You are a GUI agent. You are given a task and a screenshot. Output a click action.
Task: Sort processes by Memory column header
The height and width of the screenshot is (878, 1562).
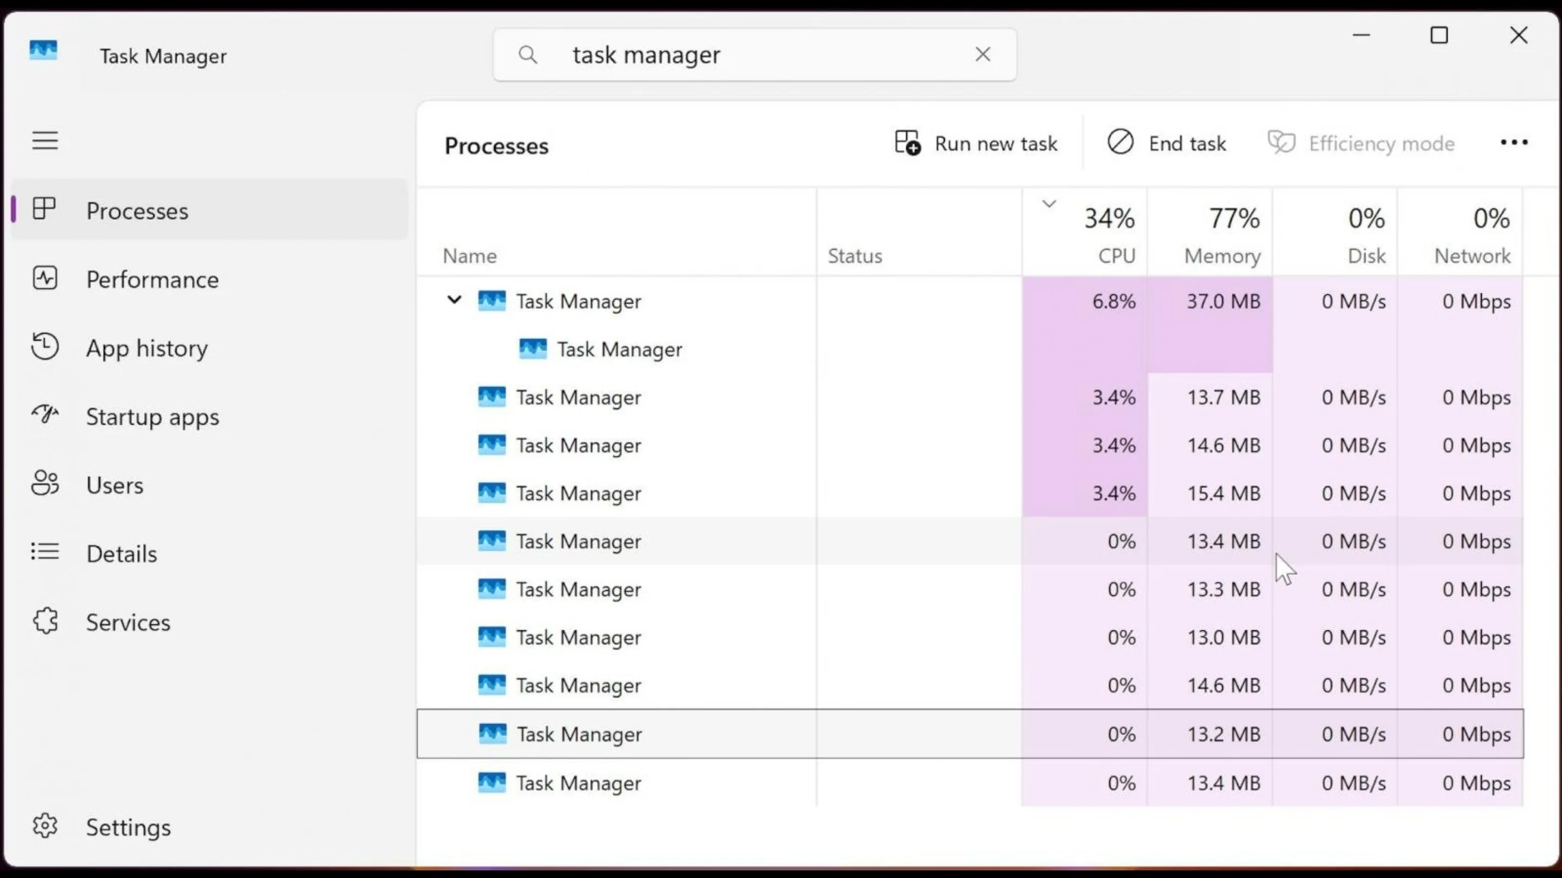tap(1221, 256)
